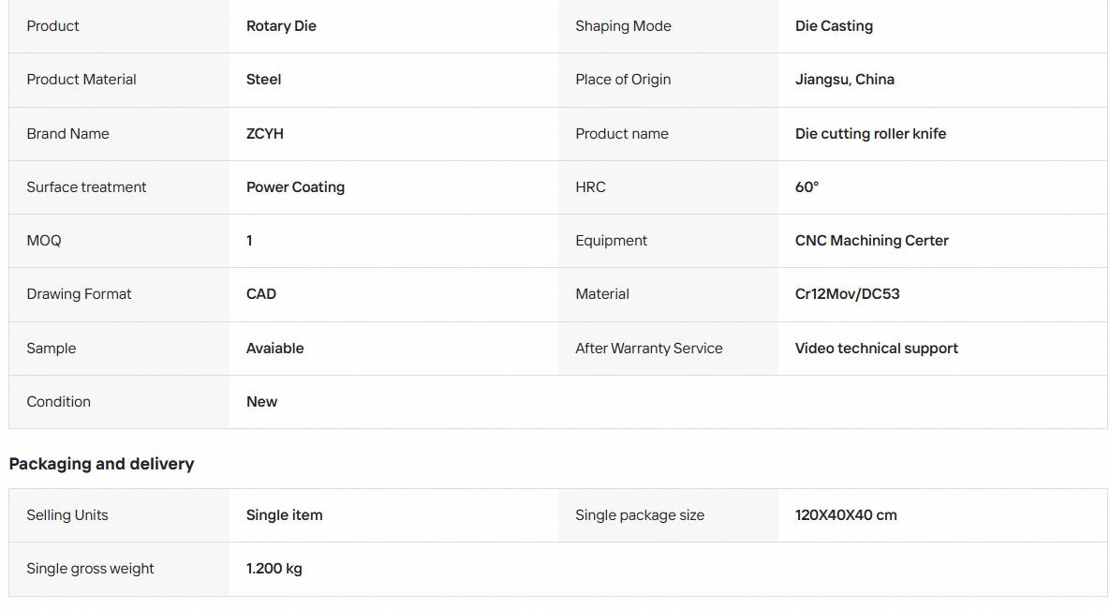The image size is (1110, 610).
Task: Click the MOQ label cell
Action: coord(119,241)
